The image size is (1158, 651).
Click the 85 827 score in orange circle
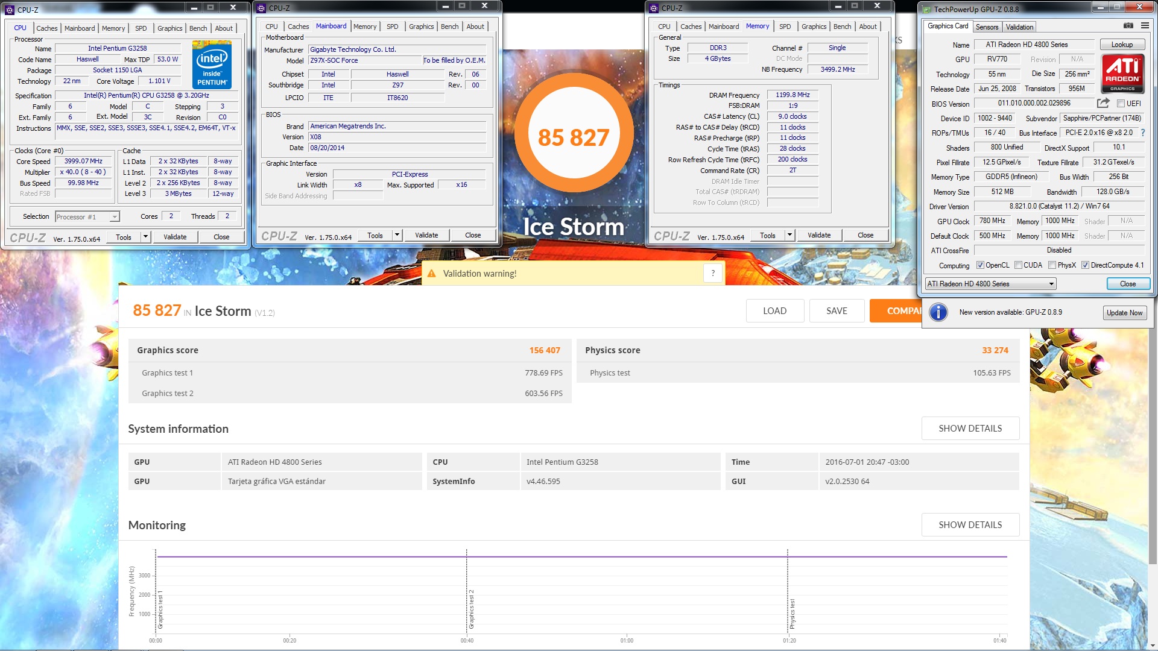click(574, 137)
